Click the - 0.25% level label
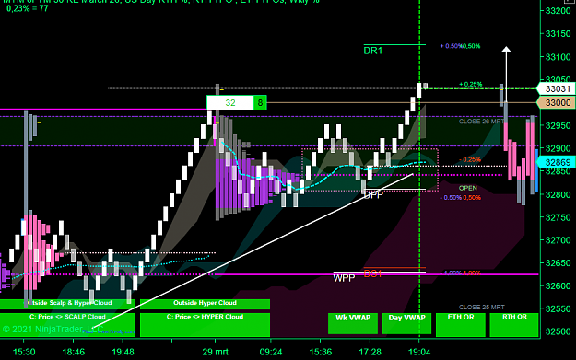576x360 pixels. (x=470, y=159)
